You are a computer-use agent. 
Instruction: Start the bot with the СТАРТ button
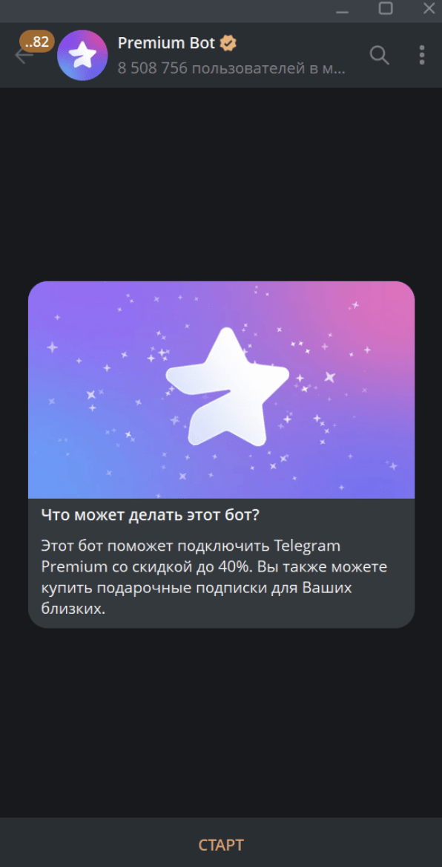pyautogui.click(x=221, y=845)
